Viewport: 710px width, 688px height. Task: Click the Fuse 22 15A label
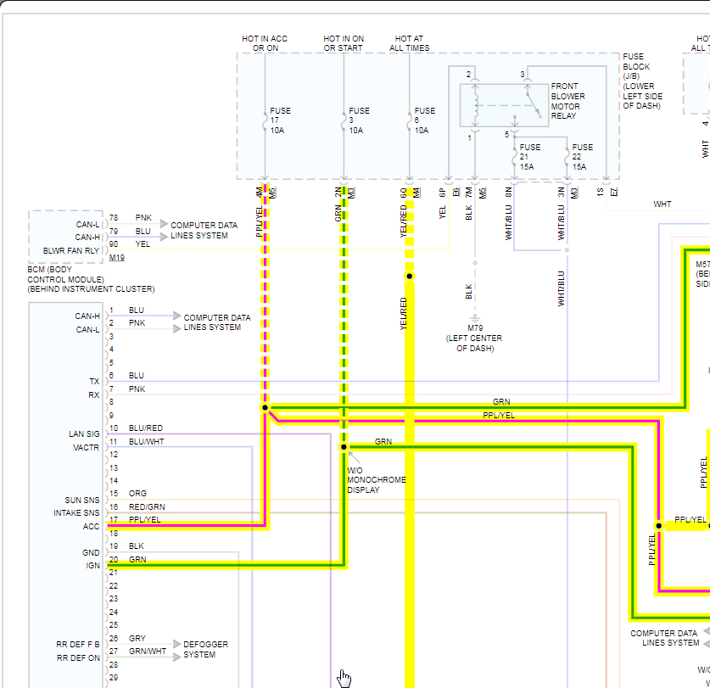(x=582, y=157)
